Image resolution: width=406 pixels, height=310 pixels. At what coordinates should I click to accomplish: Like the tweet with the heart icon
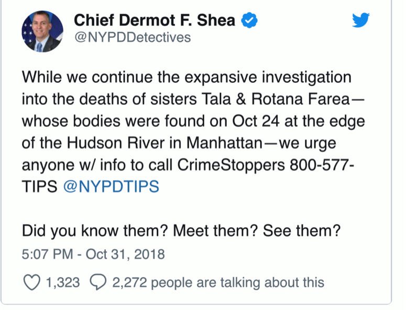point(32,282)
